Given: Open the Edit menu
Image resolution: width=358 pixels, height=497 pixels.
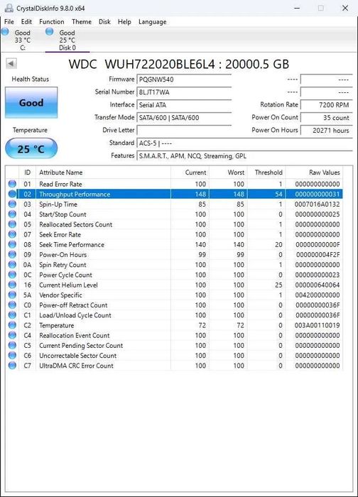Looking at the screenshot, I should tap(26, 22).
